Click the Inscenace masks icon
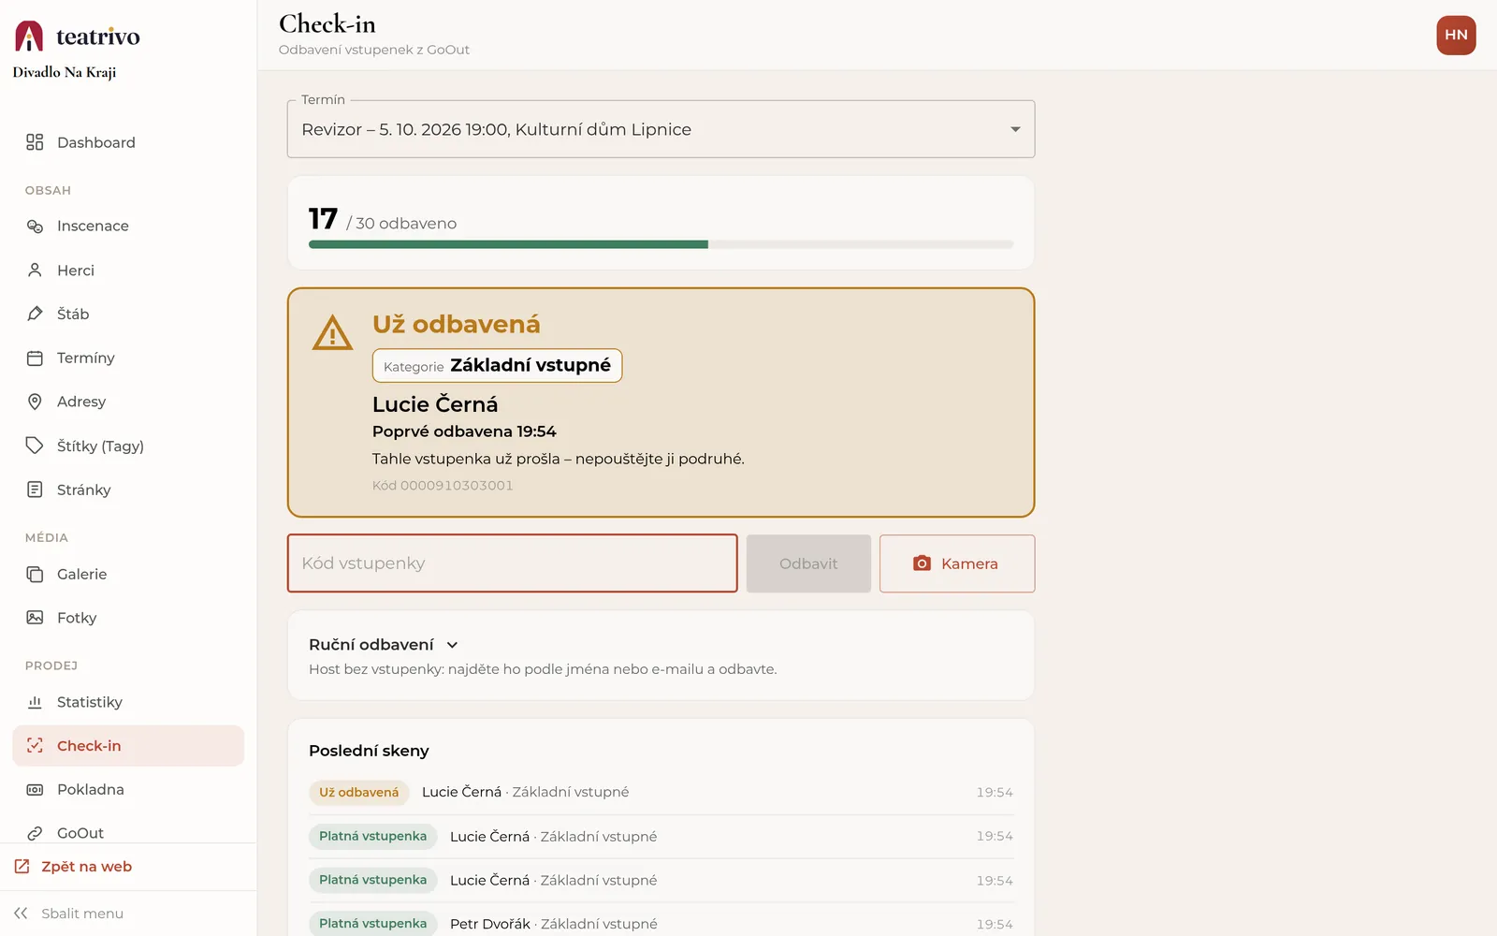 coord(35,227)
